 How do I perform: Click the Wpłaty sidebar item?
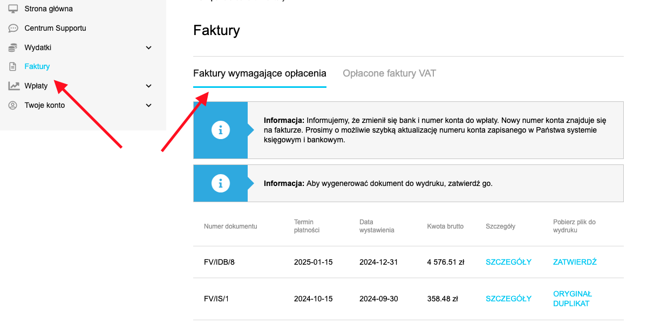36,86
